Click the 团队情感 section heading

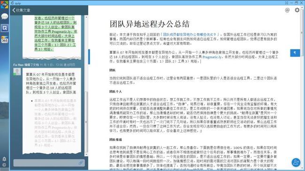coord(115,139)
